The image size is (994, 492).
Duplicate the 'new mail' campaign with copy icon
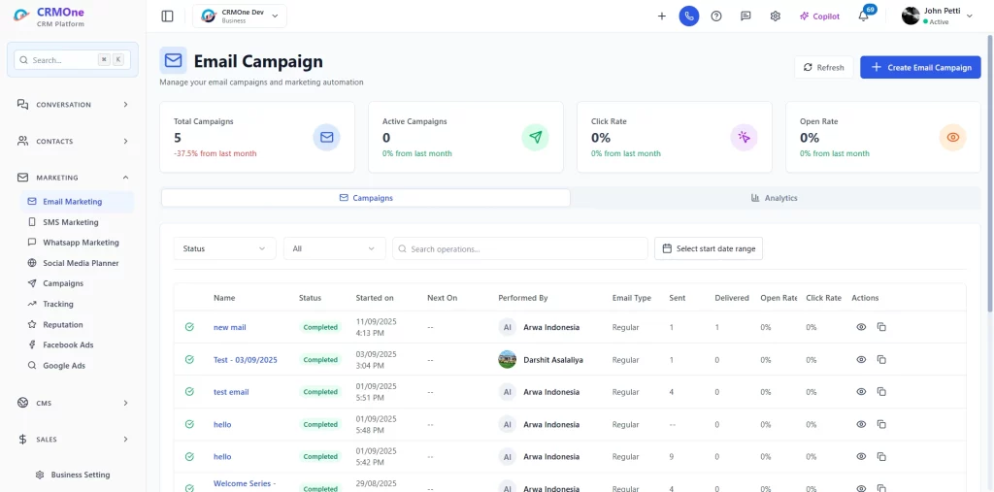(x=881, y=327)
